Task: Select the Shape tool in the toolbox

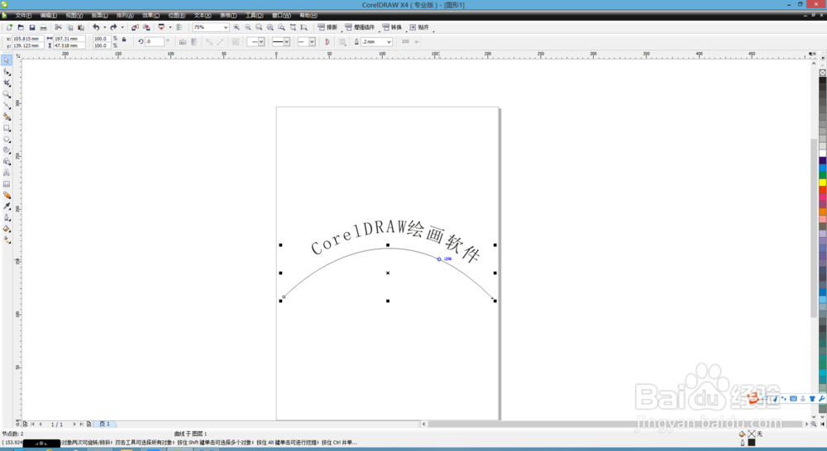Action: click(7, 72)
